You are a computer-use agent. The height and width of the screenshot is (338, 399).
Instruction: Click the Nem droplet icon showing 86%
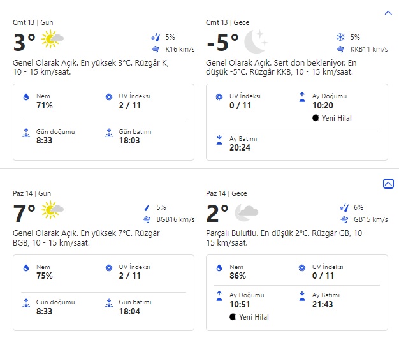pyautogui.click(x=219, y=268)
